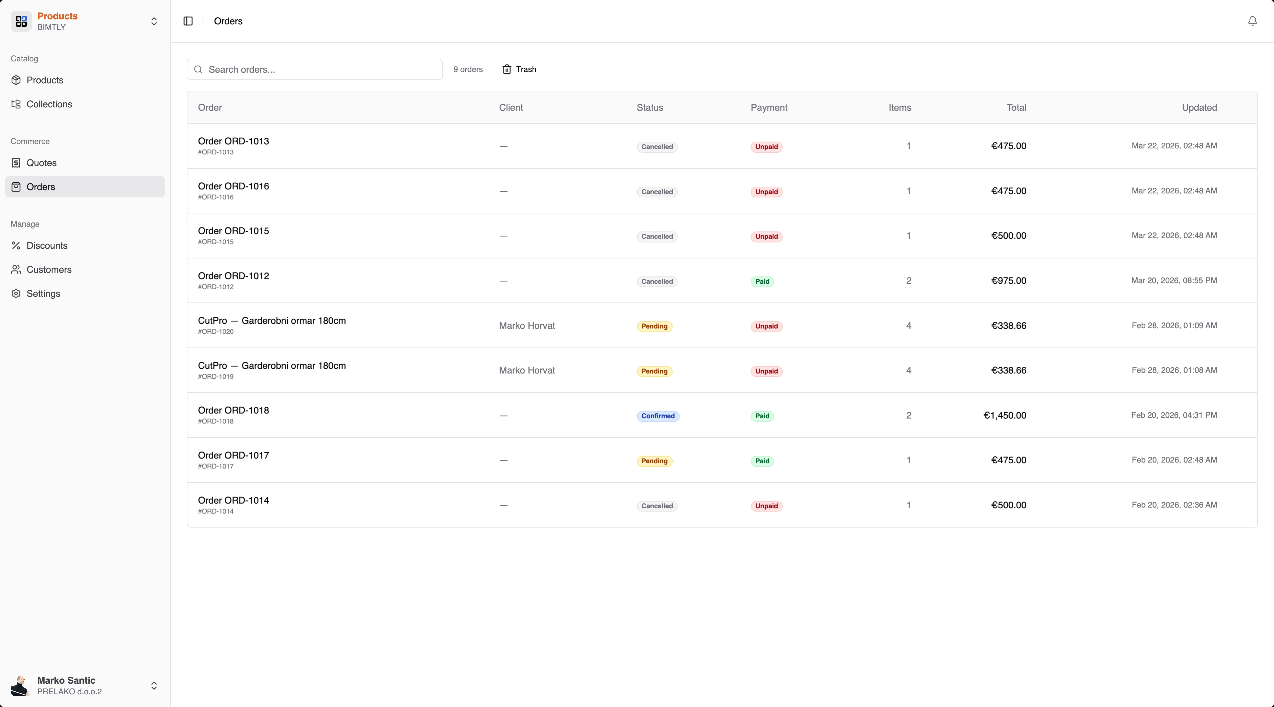Image resolution: width=1274 pixels, height=707 pixels.
Task: Toggle the sidebar collapse icon in the header
Action: (x=187, y=21)
